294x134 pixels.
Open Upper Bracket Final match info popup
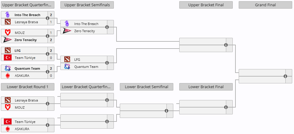[x=226, y=45]
